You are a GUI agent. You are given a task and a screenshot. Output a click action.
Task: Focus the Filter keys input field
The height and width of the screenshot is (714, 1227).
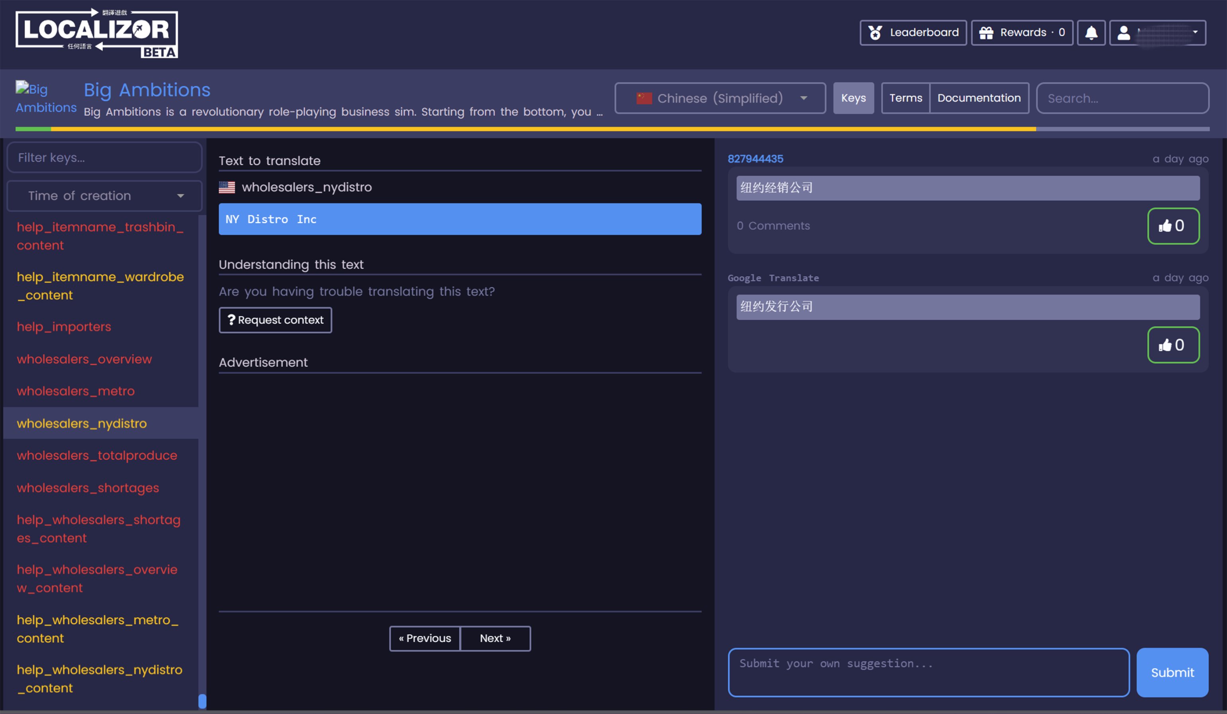pyautogui.click(x=104, y=157)
